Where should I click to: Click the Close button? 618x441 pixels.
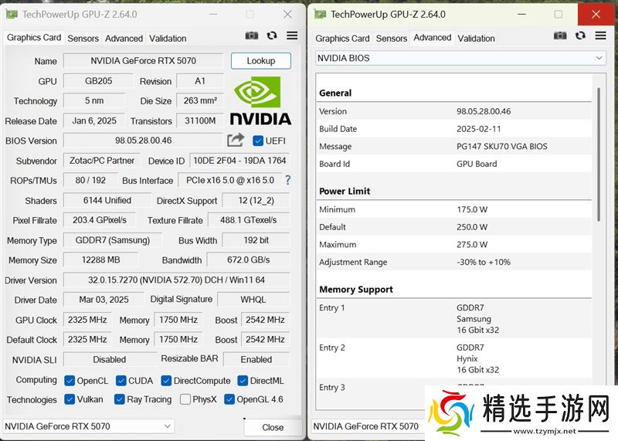click(x=272, y=427)
